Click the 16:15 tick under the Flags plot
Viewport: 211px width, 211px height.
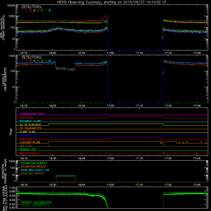[24, 159]
